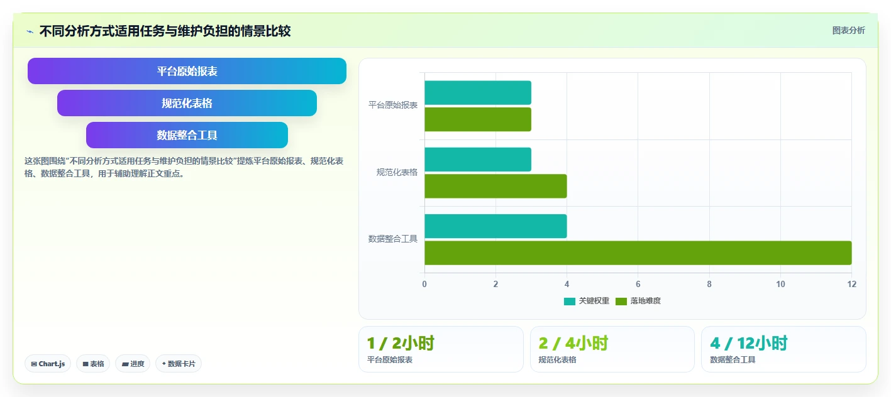Click the green 落地难度 bar for 数据整合工具

(x=638, y=253)
